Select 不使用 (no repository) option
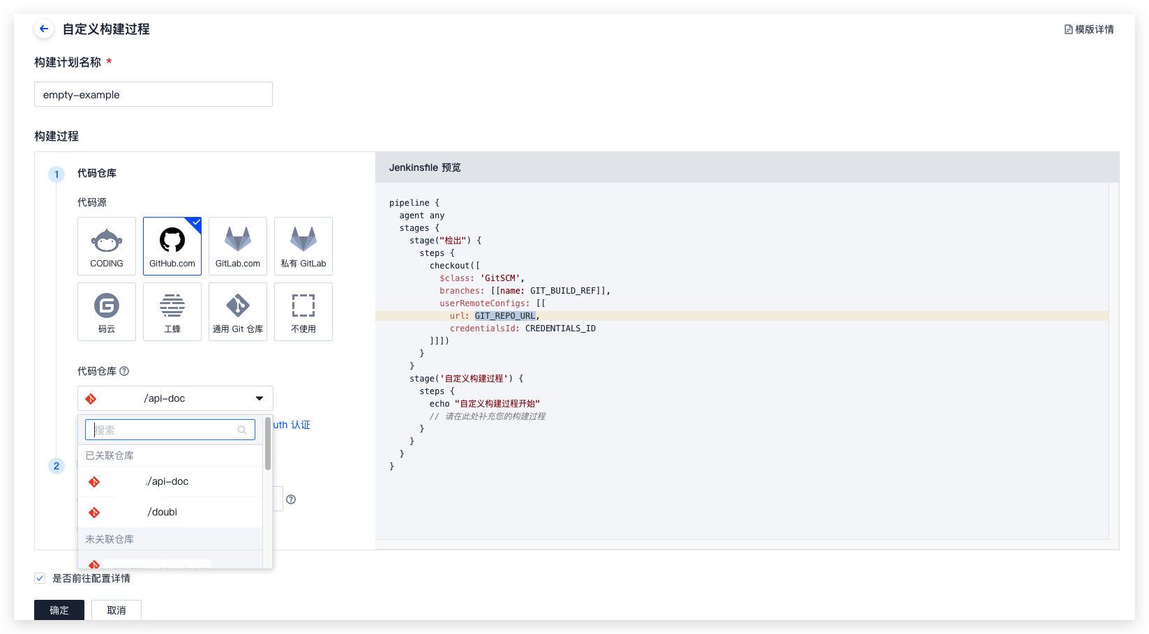The image size is (1149, 634). pyautogui.click(x=303, y=312)
